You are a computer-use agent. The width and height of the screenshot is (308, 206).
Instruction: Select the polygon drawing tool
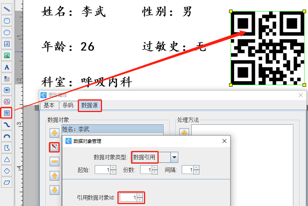click(7, 148)
